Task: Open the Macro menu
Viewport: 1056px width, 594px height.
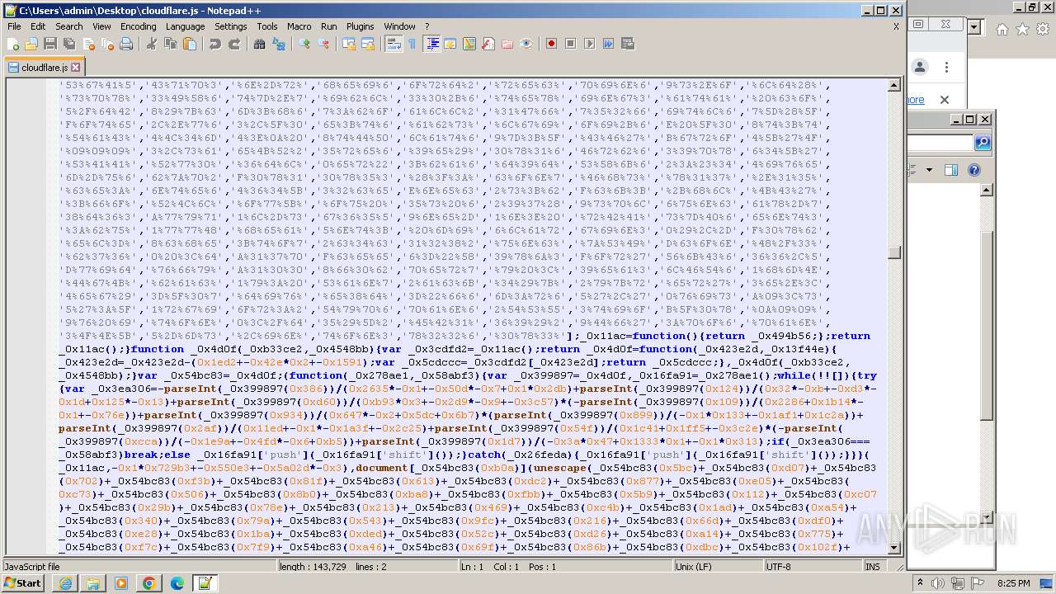Action: click(x=299, y=26)
